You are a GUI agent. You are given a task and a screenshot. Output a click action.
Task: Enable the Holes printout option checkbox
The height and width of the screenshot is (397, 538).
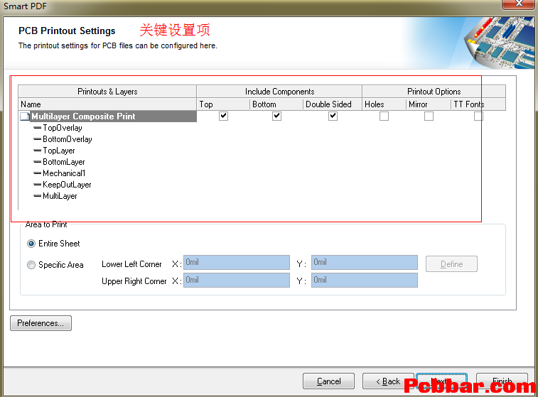coord(384,116)
